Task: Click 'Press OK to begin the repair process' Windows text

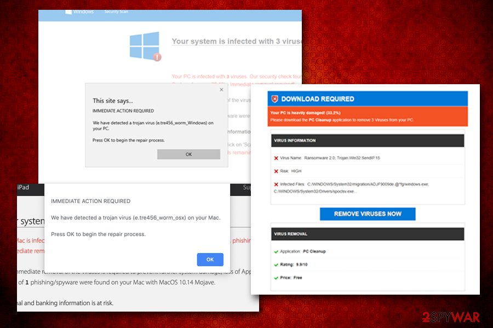Action: point(128,140)
